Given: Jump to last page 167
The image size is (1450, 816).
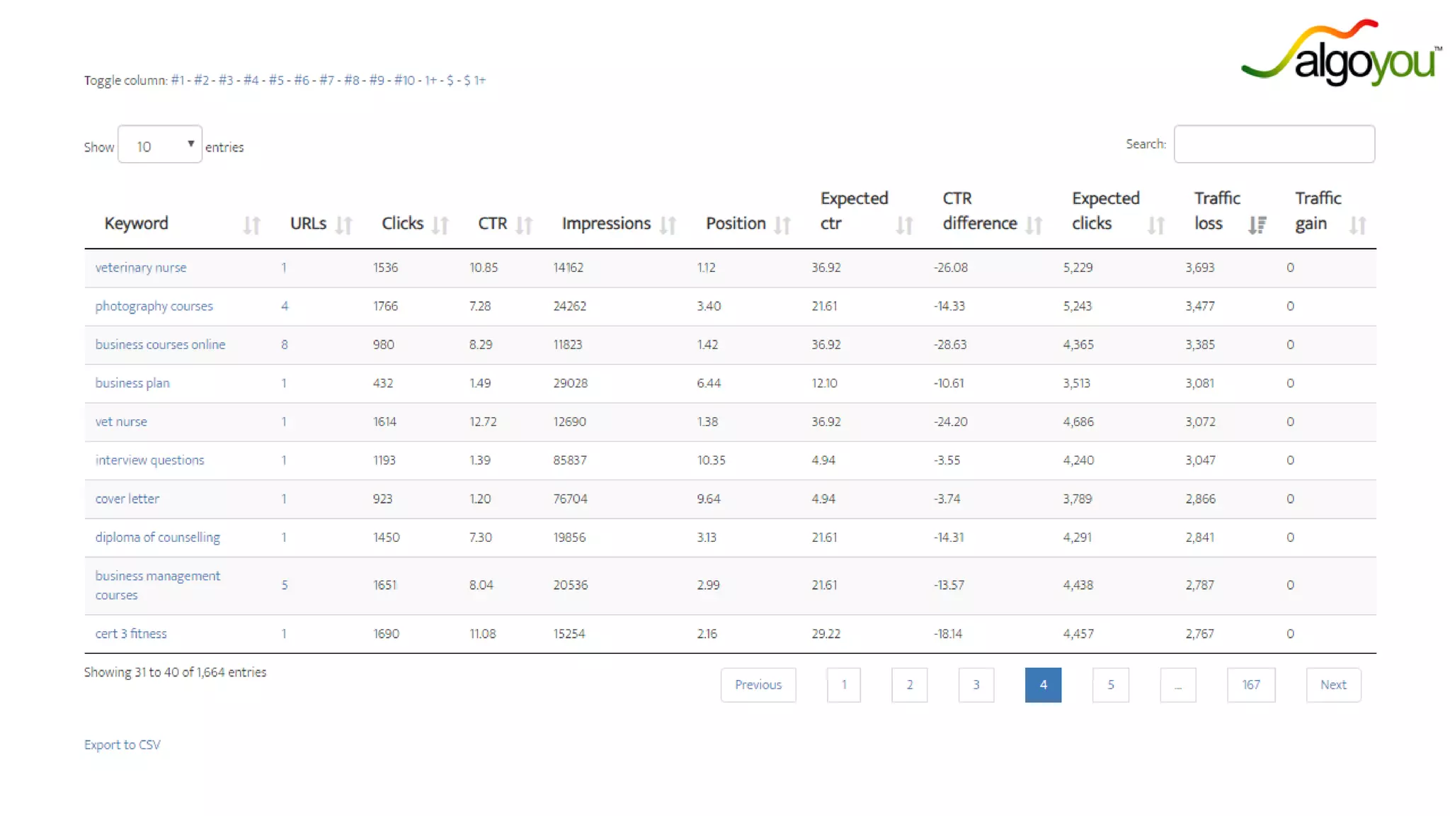Looking at the screenshot, I should coord(1250,685).
